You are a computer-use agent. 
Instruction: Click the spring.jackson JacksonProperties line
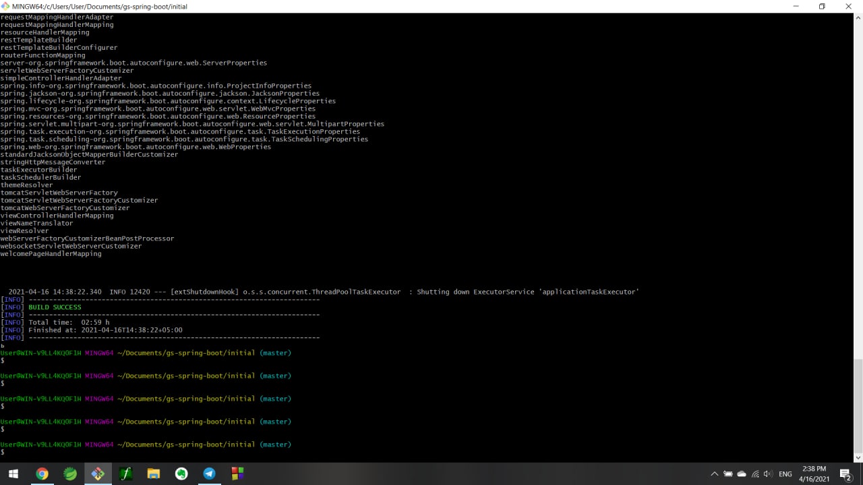160,94
